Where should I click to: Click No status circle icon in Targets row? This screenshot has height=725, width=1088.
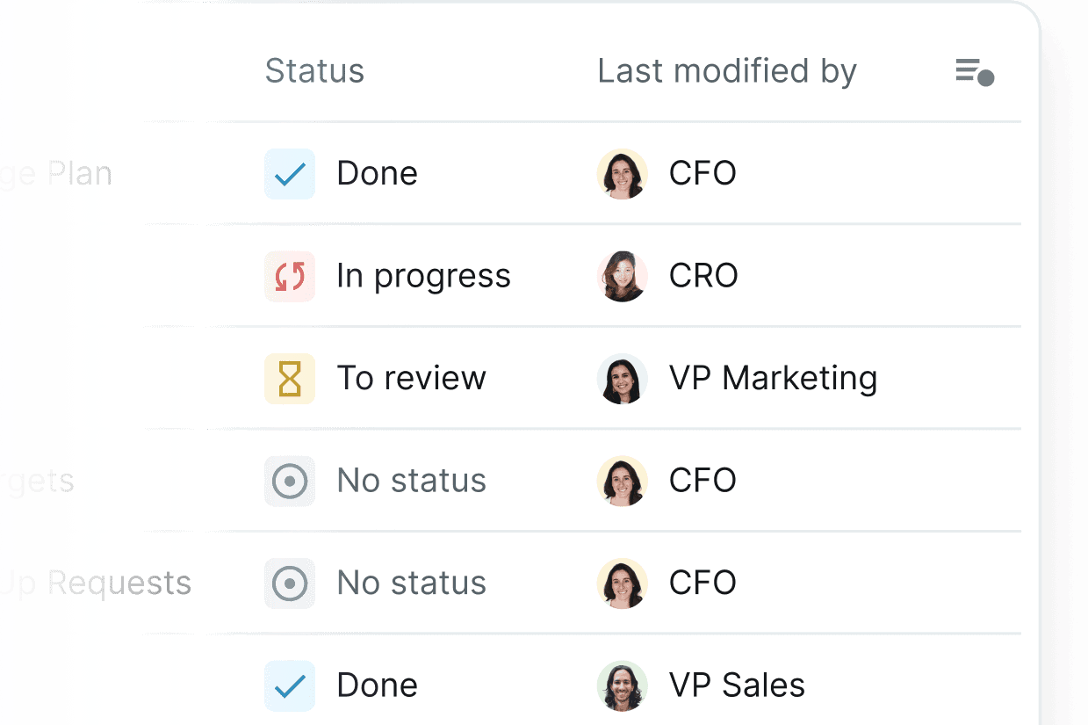tap(290, 481)
